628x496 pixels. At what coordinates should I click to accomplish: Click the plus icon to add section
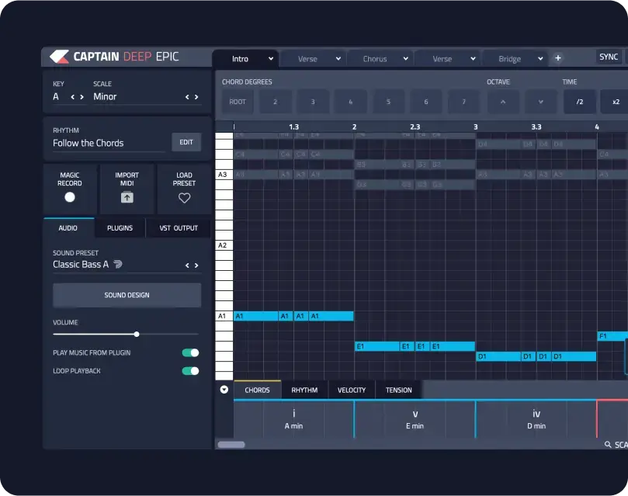click(x=557, y=58)
